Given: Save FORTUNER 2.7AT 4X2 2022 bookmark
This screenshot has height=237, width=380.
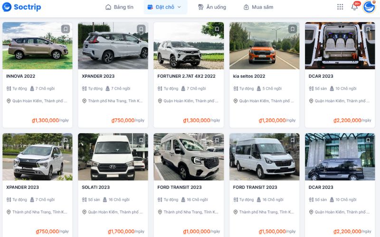Looking at the screenshot, I should coord(217,29).
